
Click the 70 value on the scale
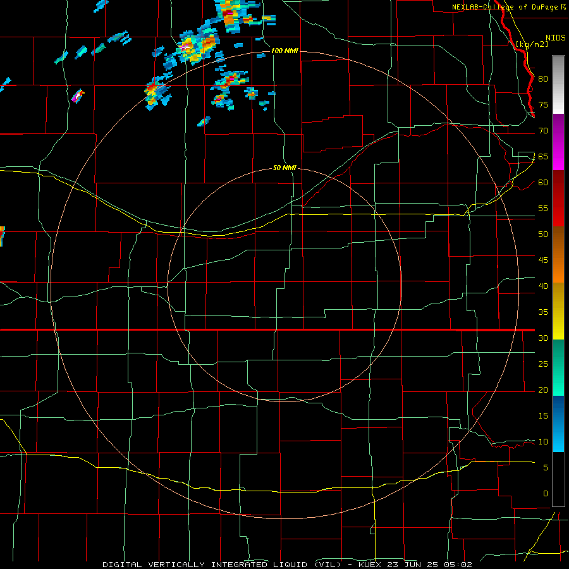point(543,131)
